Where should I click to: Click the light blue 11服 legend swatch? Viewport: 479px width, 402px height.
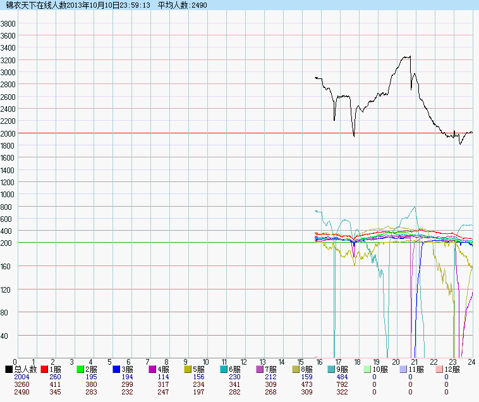tap(404, 369)
